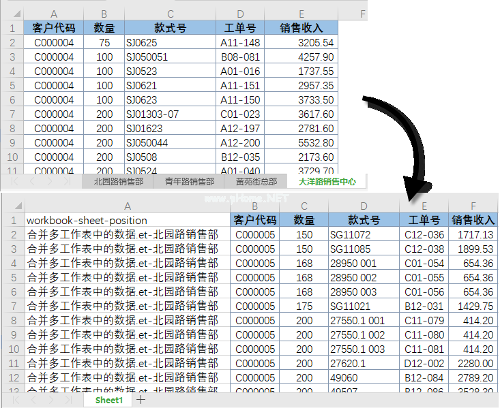The height and width of the screenshot is (408, 500).
Task: Click the 销售收入 header in upper sheet
Action: point(301,28)
